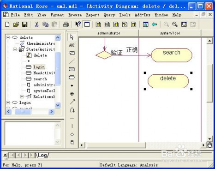215x169 pixels.
Task: Select the delete activity shape in the diagram
Action: pos(168,81)
